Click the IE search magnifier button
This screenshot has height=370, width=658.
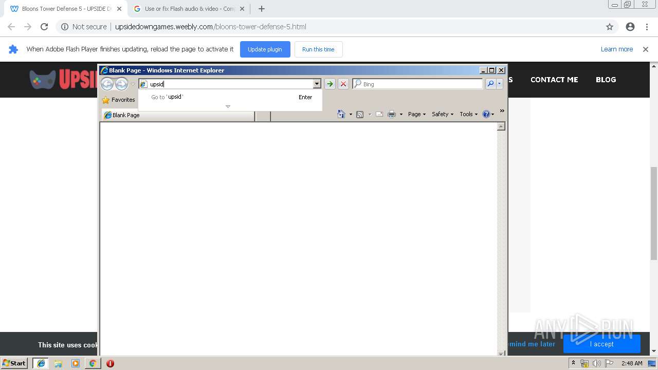tap(490, 84)
